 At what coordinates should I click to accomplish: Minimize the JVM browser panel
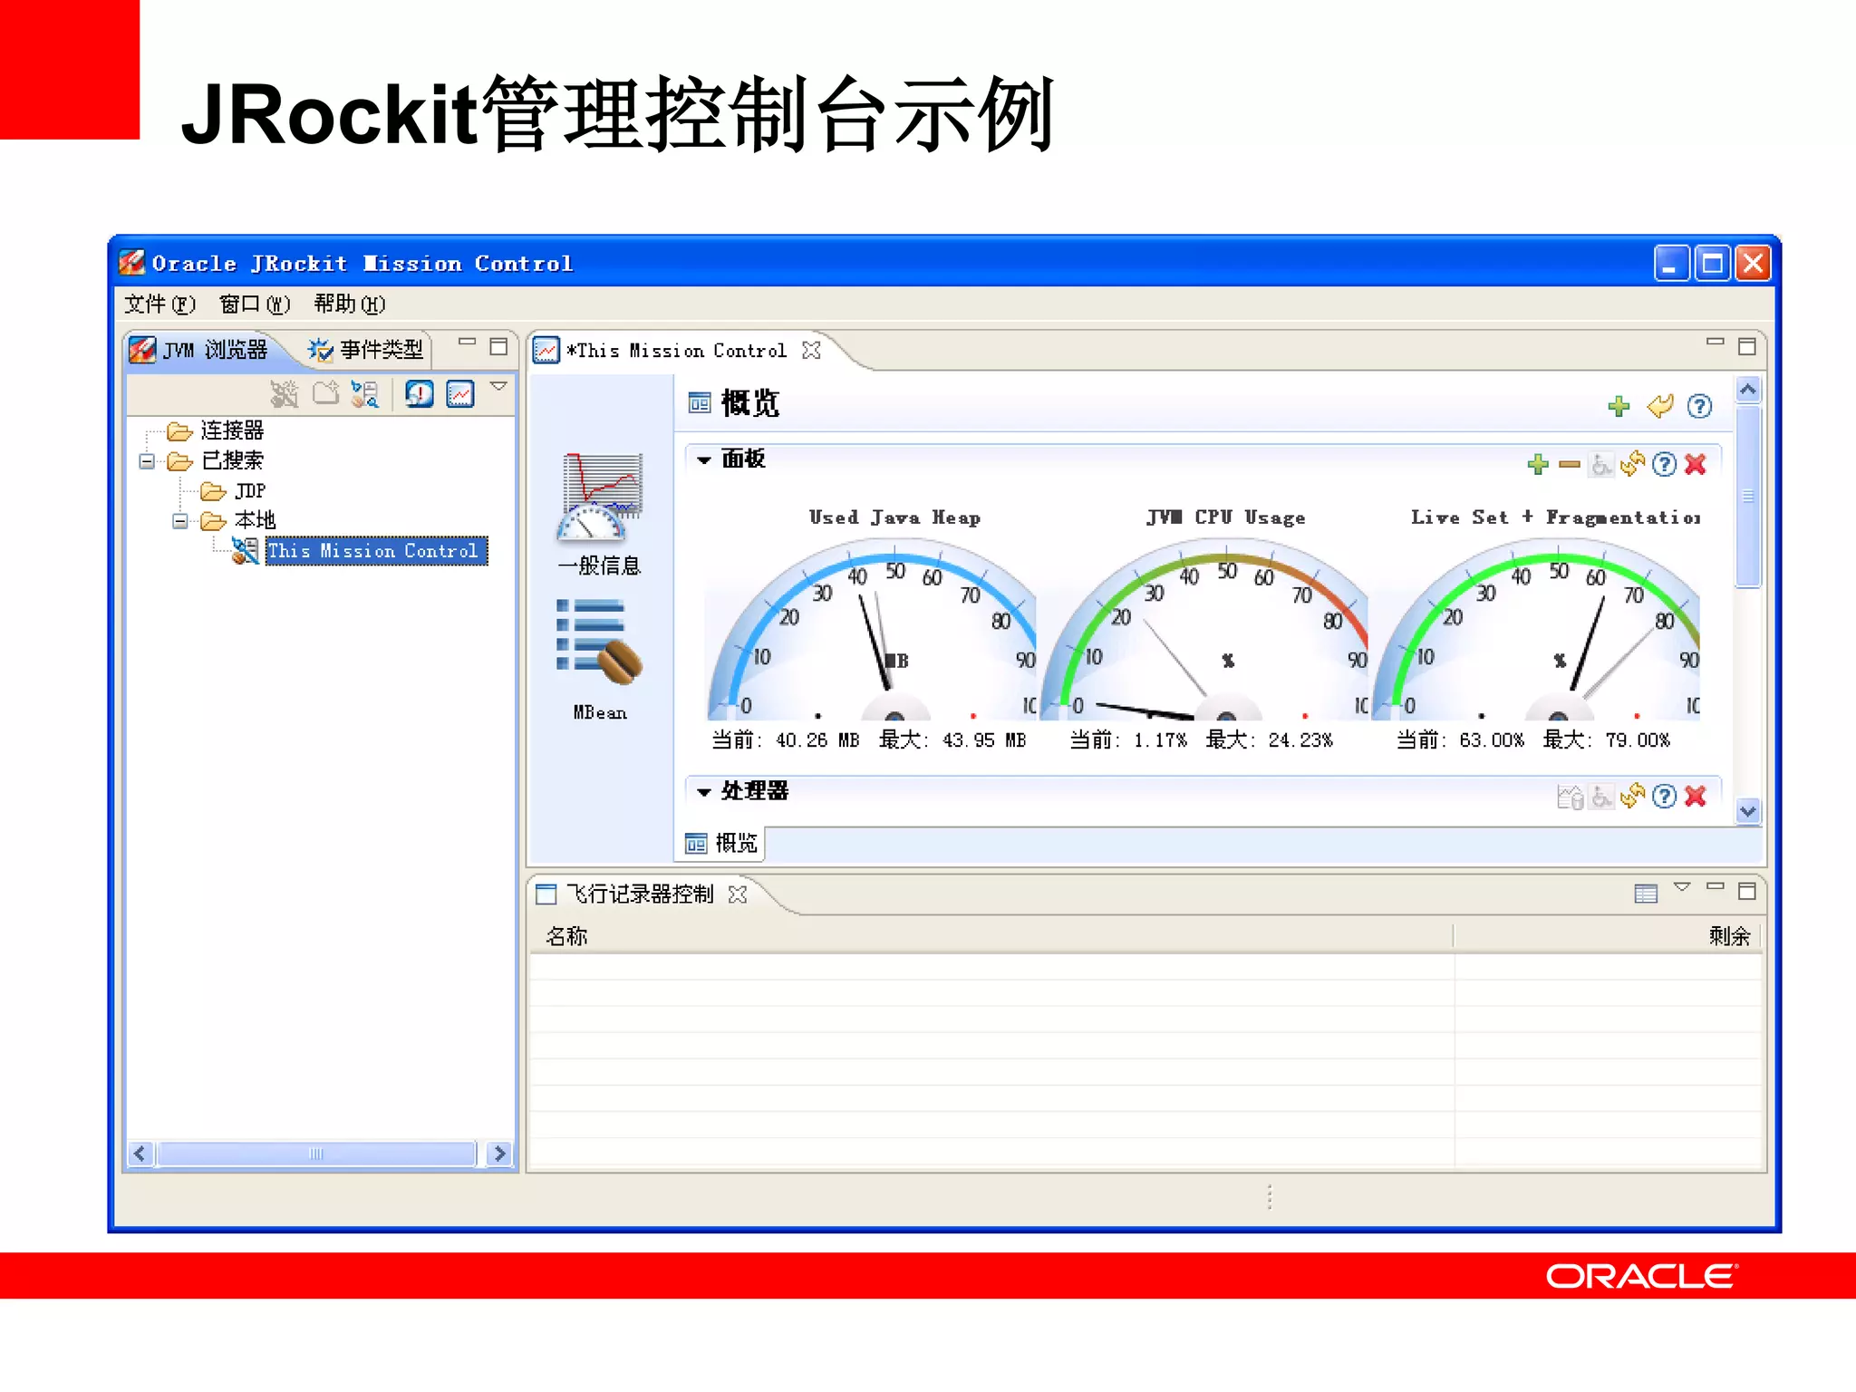(x=467, y=343)
